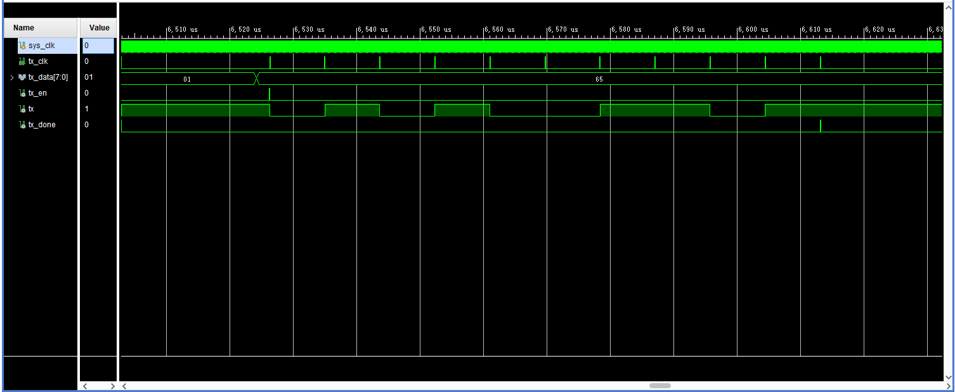955x392 pixels.
Task: Click the 6,590 us time marker
Action: [x=689, y=30]
